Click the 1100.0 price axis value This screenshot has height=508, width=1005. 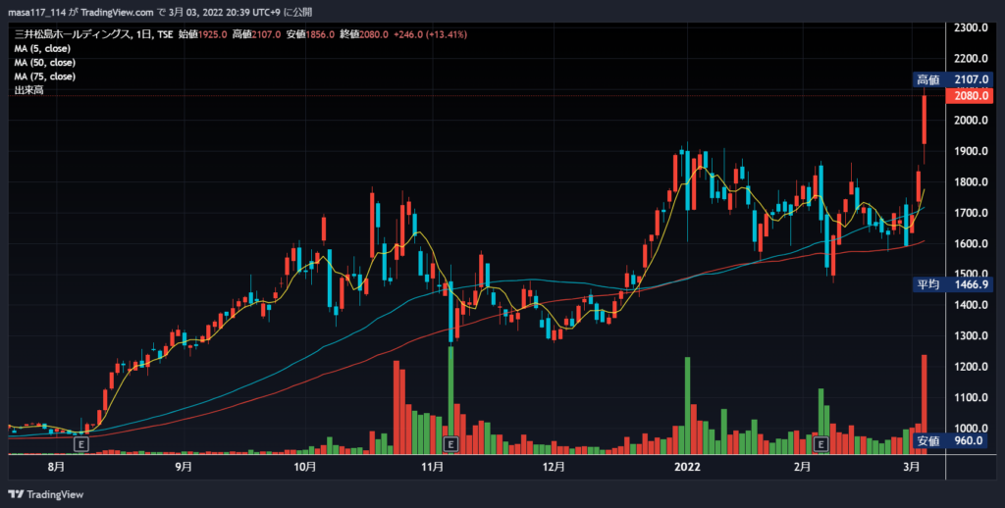(x=971, y=397)
